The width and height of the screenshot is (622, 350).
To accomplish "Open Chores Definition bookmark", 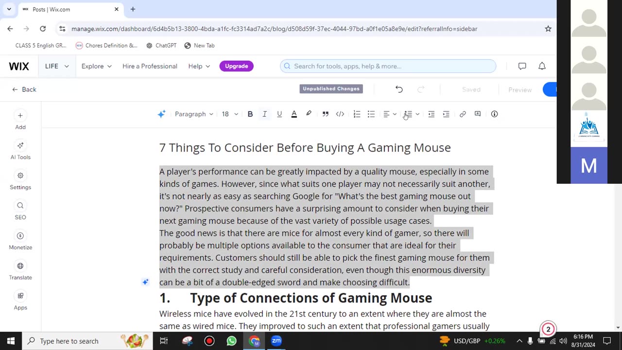I will point(106,45).
